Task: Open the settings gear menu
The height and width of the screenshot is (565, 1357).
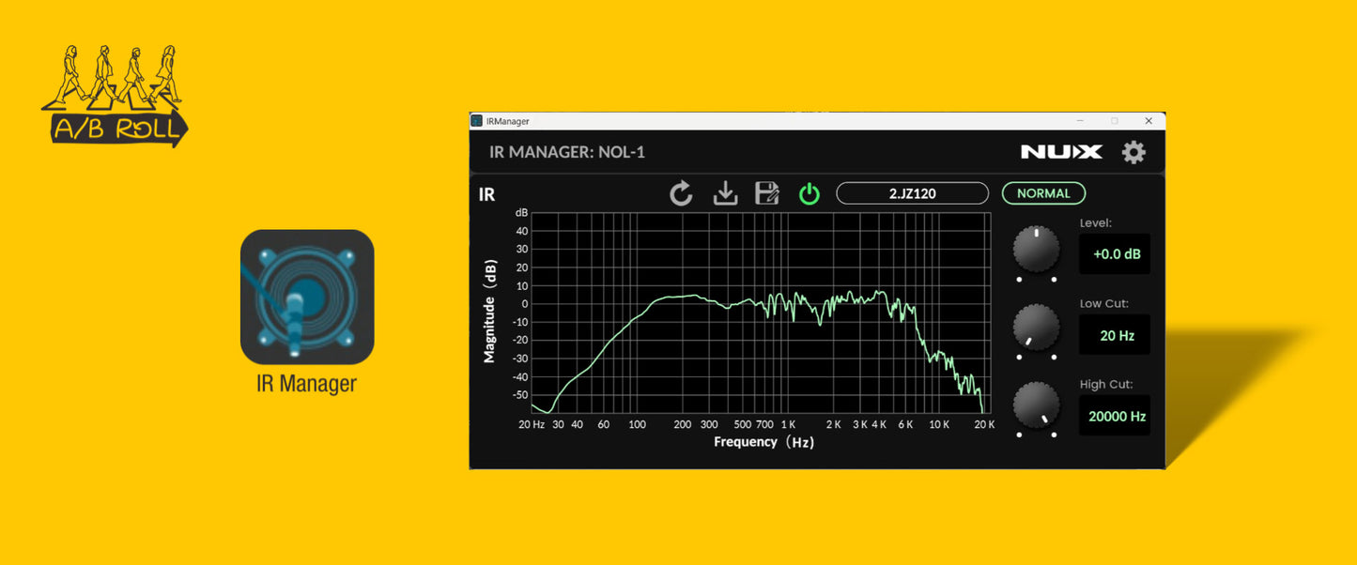Action: [x=1133, y=151]
